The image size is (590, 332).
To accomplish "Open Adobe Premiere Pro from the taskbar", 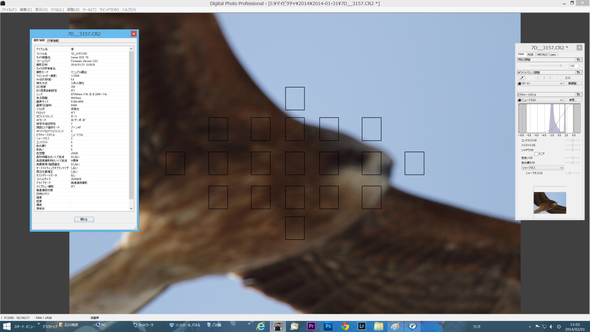I will tap(311, 326).
